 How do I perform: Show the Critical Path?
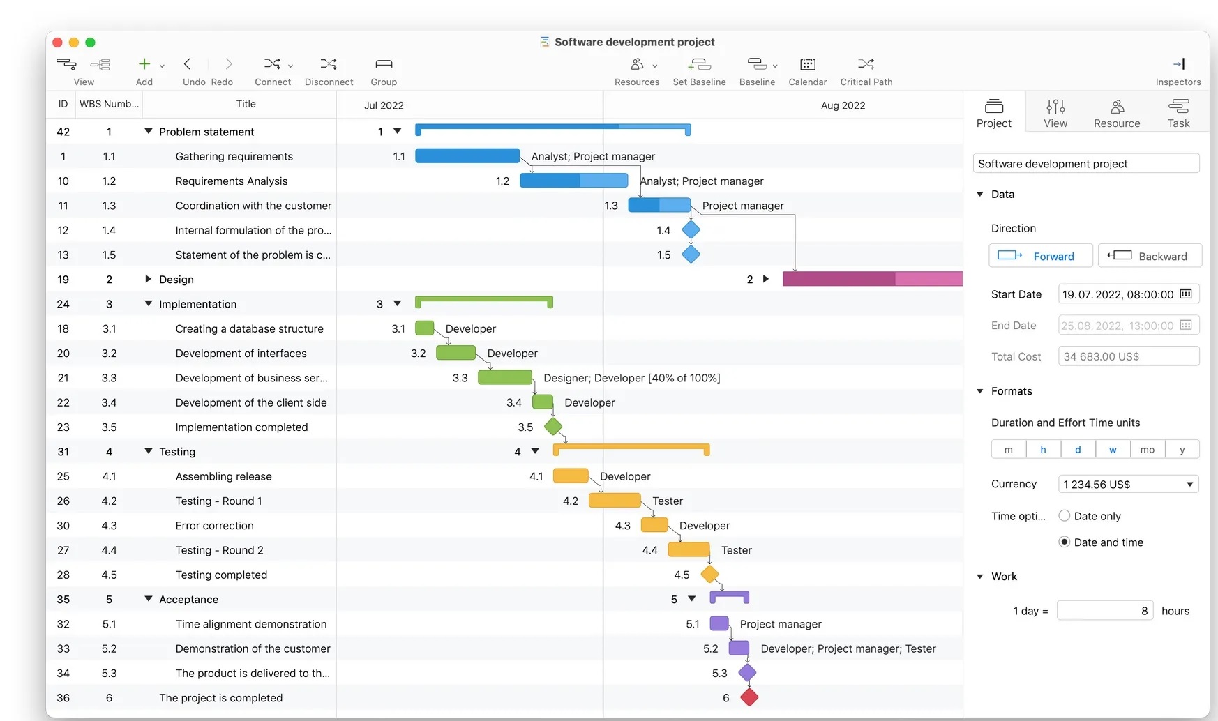point(866,65)
